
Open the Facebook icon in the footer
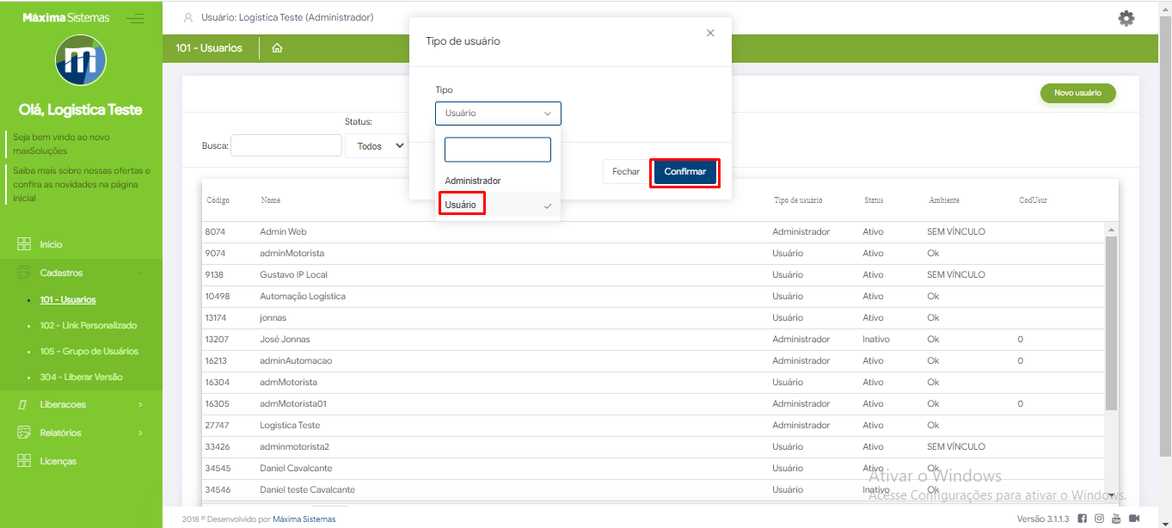coord(1083,519)
